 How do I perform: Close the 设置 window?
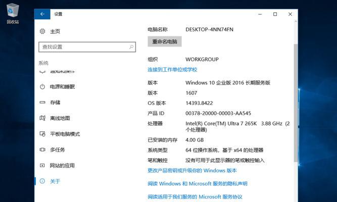[x=290, y=14]
